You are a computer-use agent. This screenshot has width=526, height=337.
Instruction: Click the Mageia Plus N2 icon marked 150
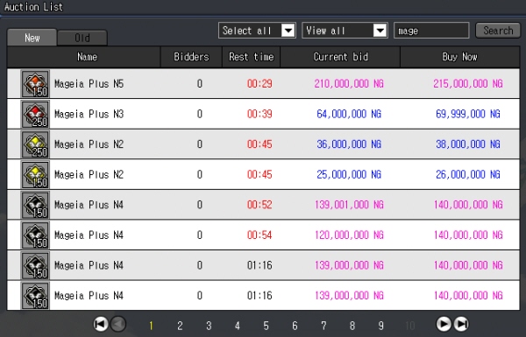coord(35,174)
